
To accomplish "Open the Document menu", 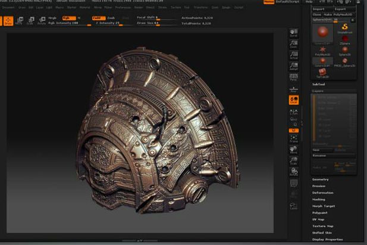I will click(8, 8).
